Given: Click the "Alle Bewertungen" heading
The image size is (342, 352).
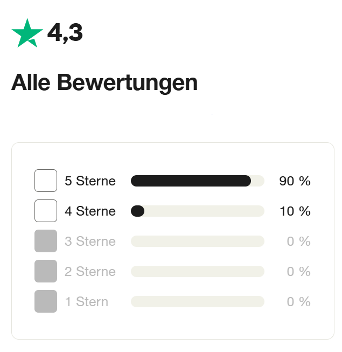Looking at the screenshot, I should pyautogui.click(x=104, y=83).
